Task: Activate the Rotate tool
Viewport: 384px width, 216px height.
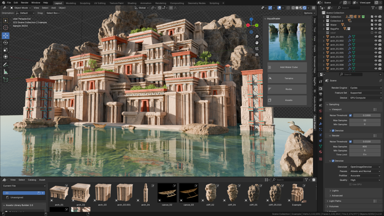Action: tap(5, 42)
